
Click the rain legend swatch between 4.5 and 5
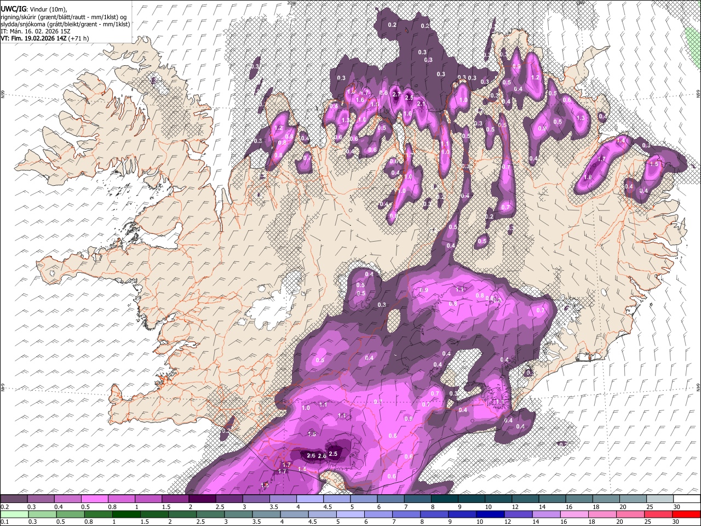pos(324,514)
